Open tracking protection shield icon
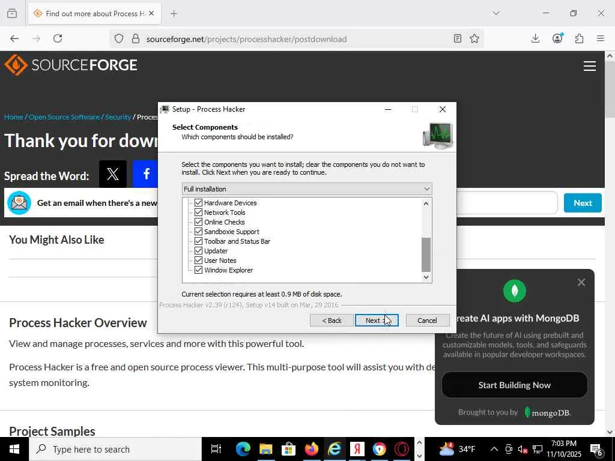This screenshot has height=461, width=615. click(x=119, y=38)
